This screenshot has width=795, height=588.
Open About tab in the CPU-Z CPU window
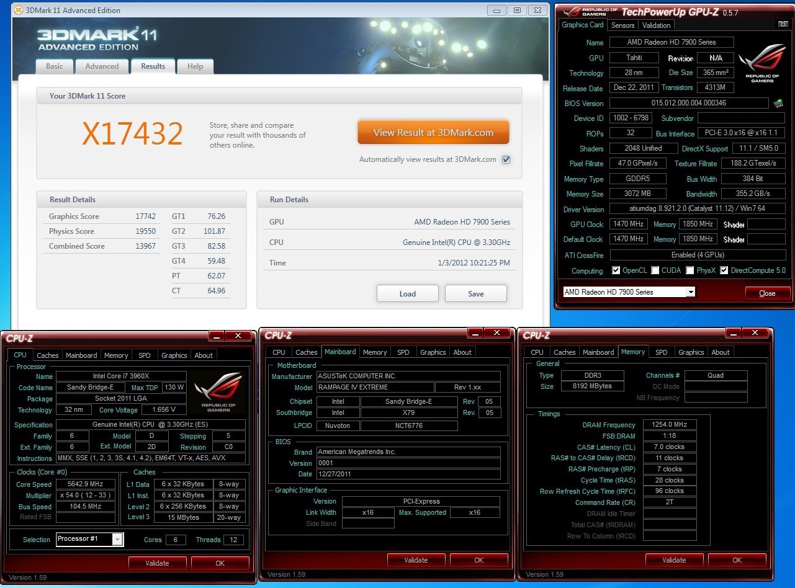[204, 355]
